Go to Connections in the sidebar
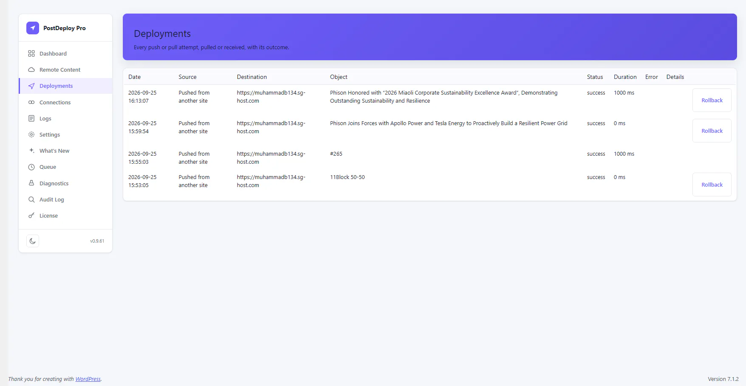 point(65,102)
